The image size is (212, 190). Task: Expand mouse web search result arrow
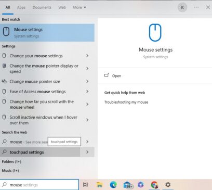(x=87, y=142)
